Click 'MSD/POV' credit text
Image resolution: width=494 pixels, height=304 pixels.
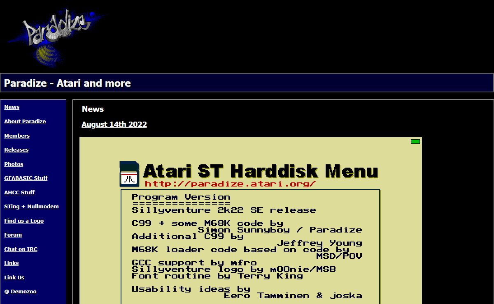[x=339, y=256]
